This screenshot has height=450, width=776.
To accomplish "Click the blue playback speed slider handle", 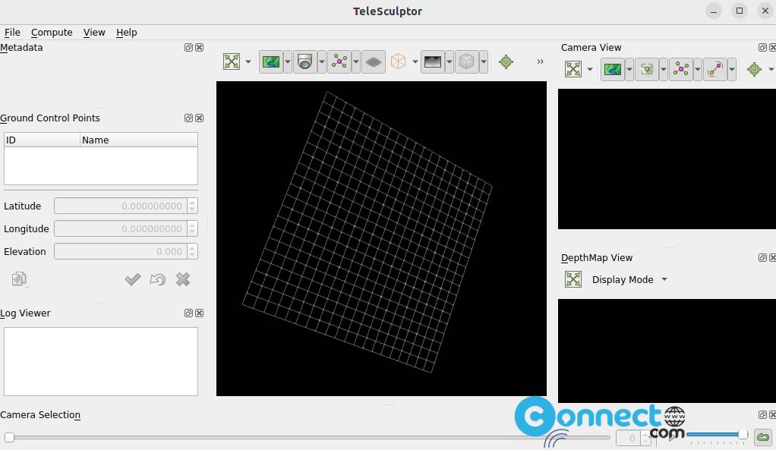I will tap(743, 434).
